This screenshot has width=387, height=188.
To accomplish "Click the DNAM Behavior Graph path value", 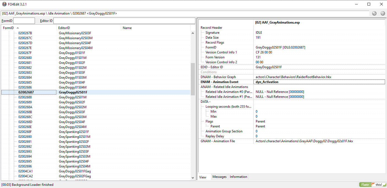I will (293, 77).
